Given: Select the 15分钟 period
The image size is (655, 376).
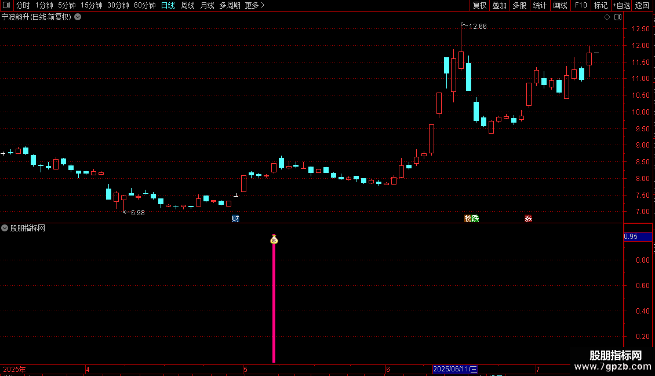Looking at the screenshot, I should [x=92, y=5].
